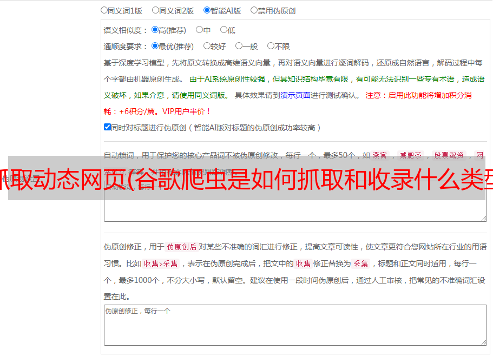Image resolution: width=493 pixels, height=356 pixels.
Task: Set 语义相似度 to 高(推荐)
Action: (x=155, y=30)
